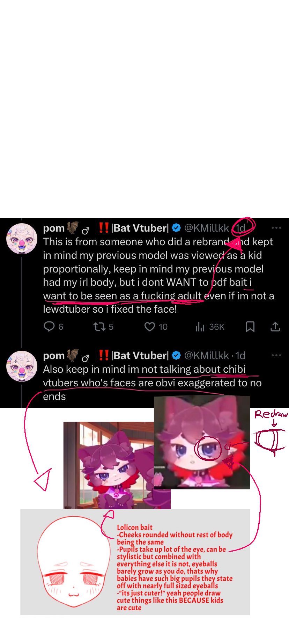Screen dimensions: 289x626
Task: Open the close-up vtuber face image
Action: point(202,442)
